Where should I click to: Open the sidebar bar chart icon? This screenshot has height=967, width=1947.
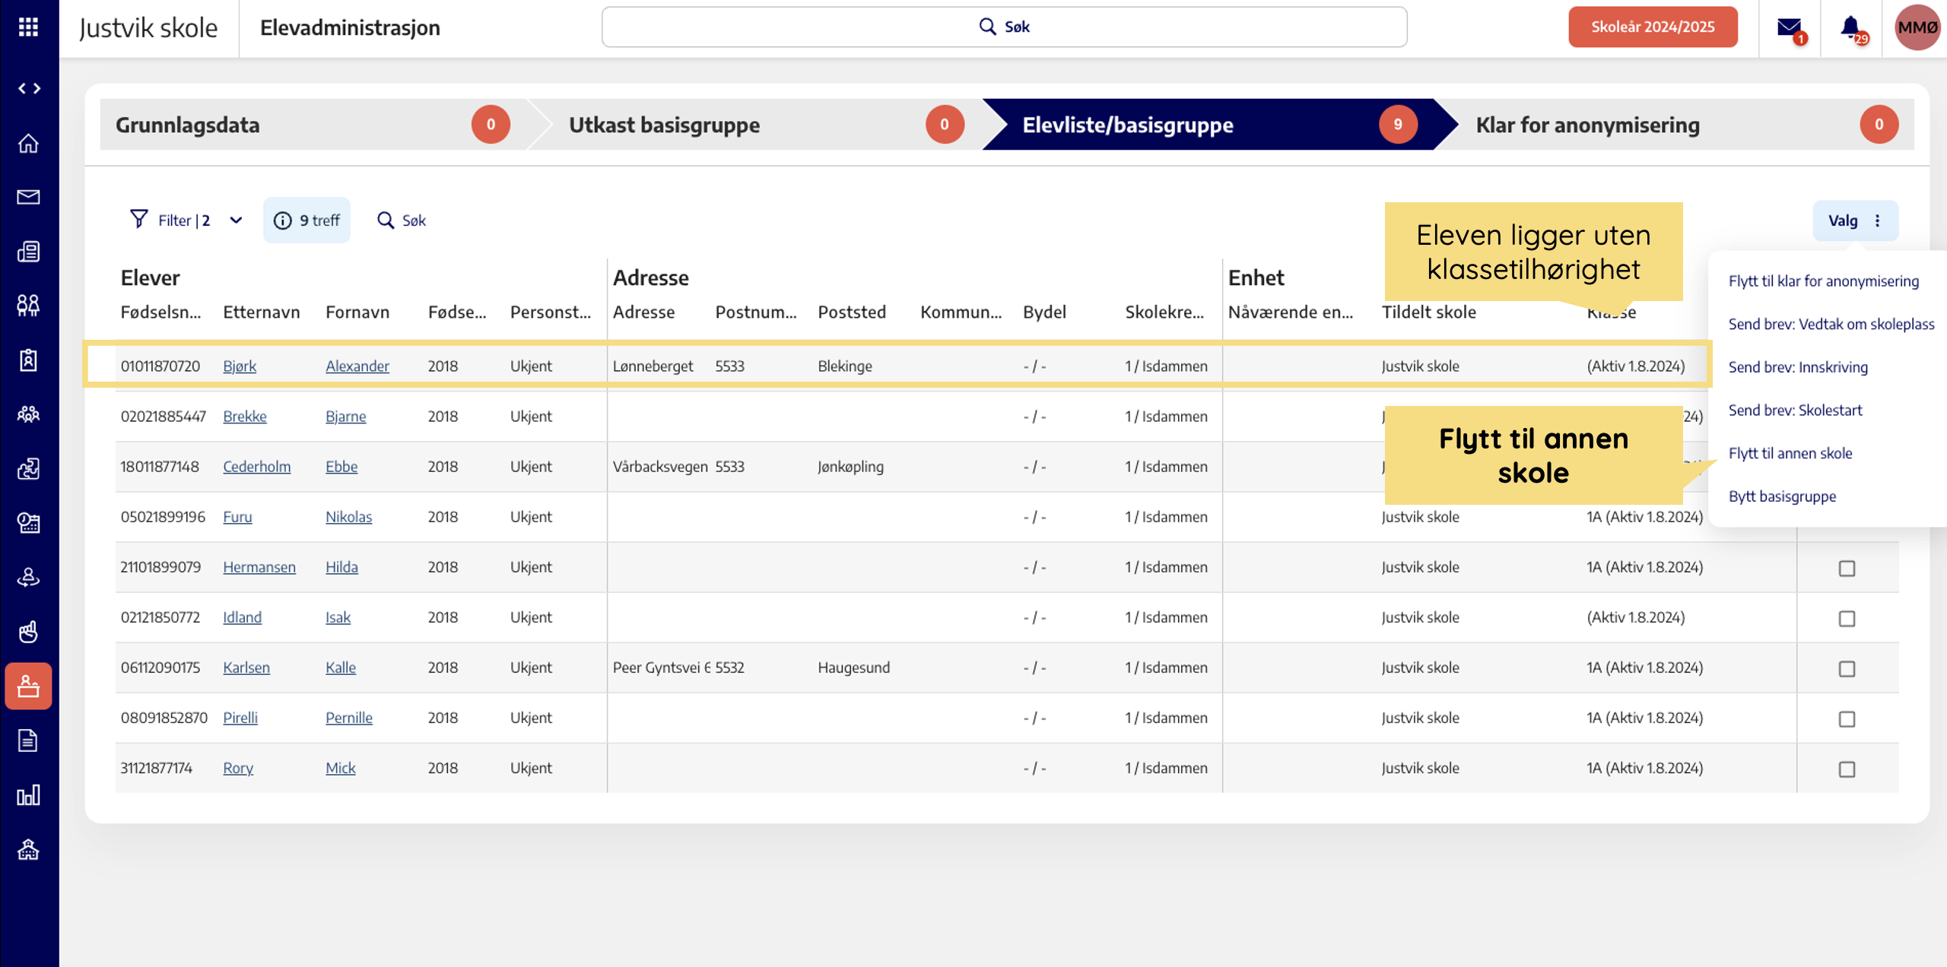coord(28,795)
